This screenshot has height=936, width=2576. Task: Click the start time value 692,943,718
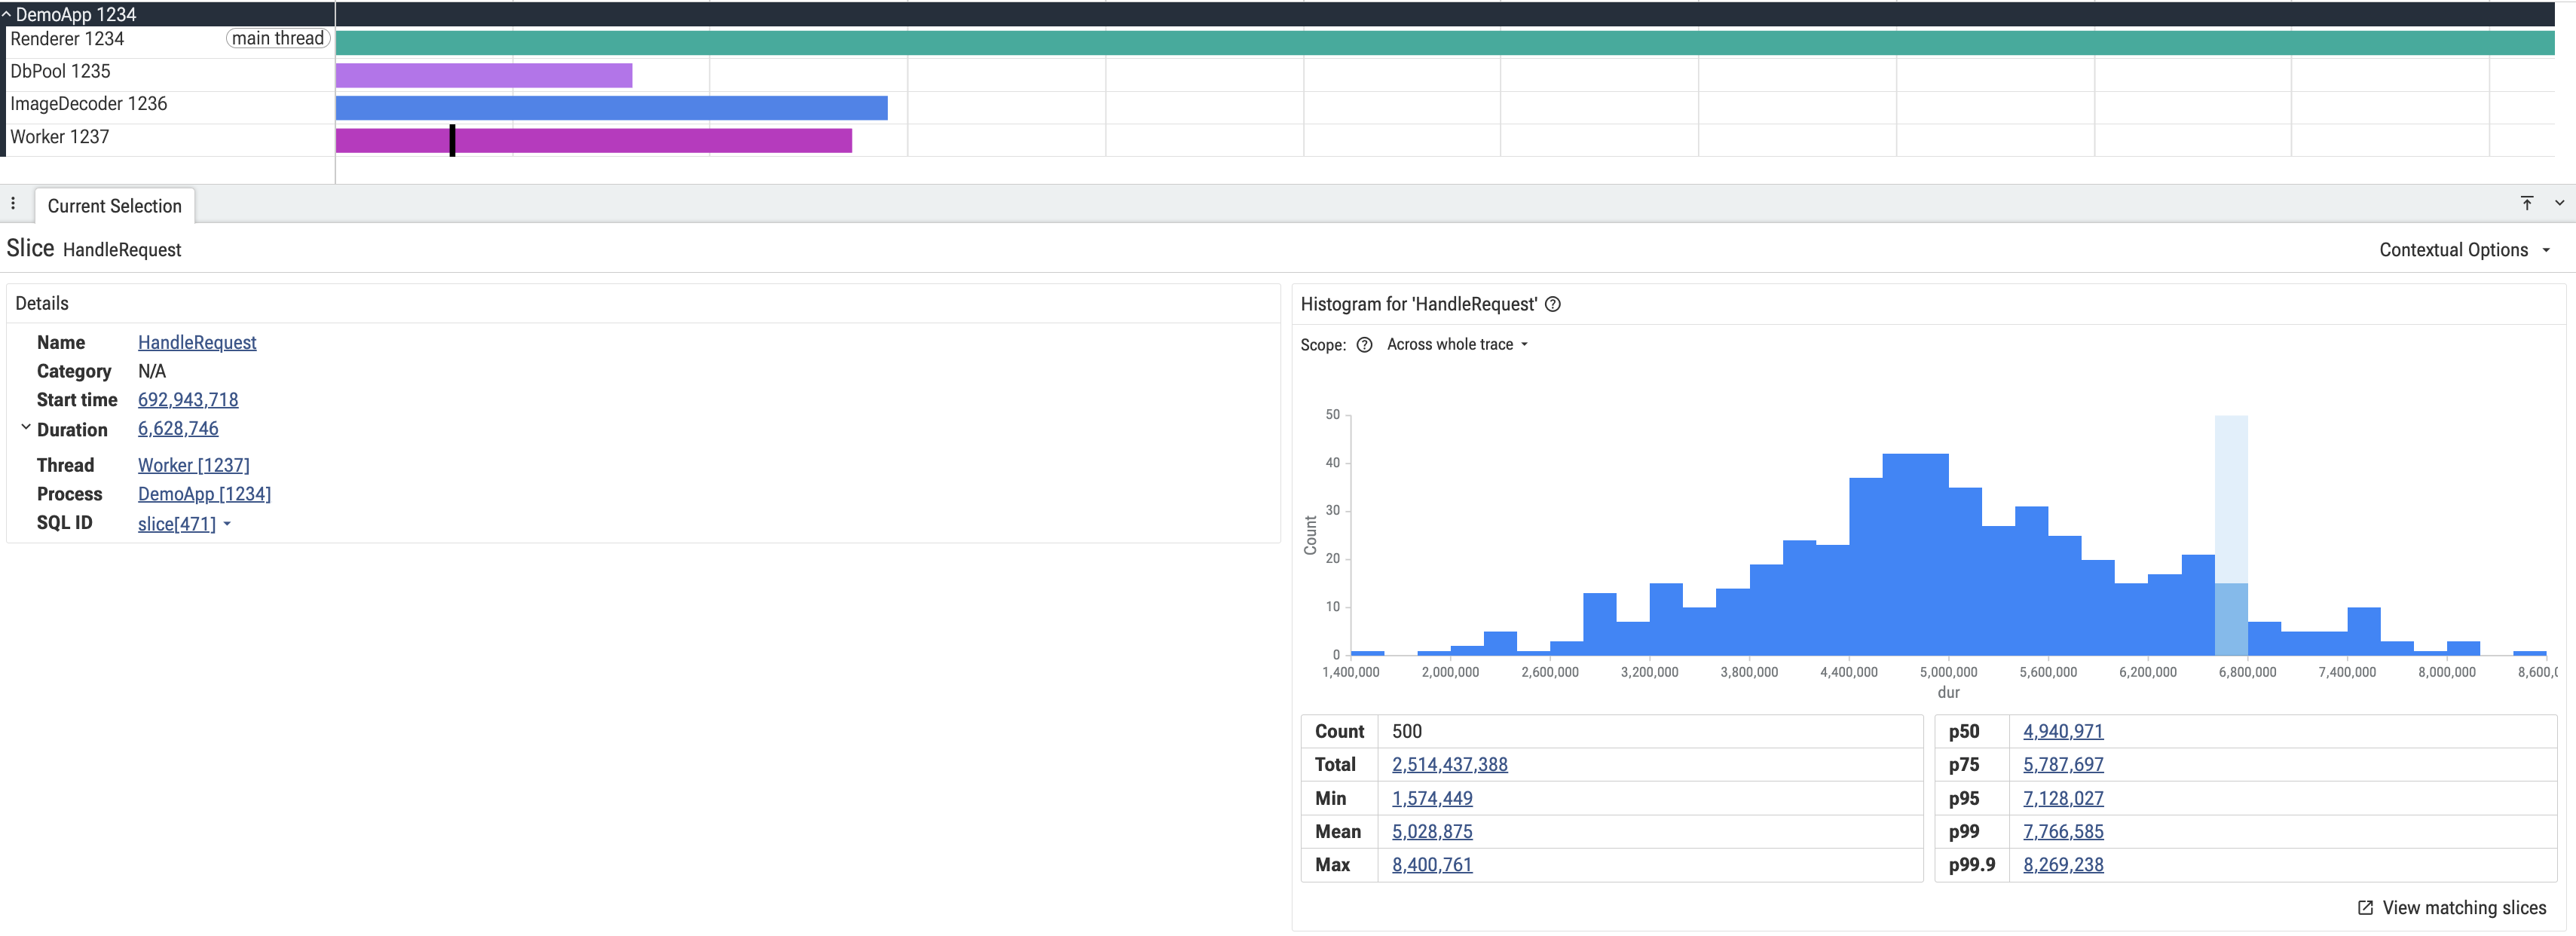(188, 400)
